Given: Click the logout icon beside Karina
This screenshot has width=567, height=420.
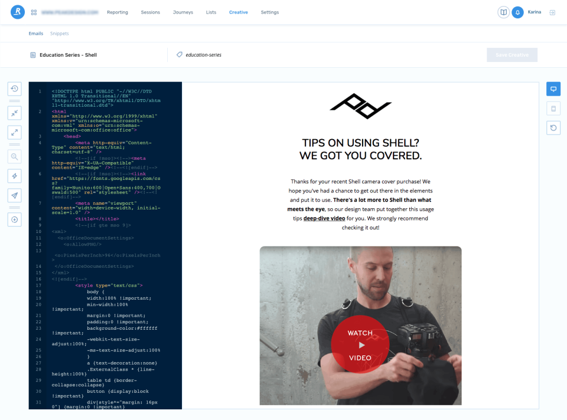Looking at the screenshot, I should click(x=552, y=12).
